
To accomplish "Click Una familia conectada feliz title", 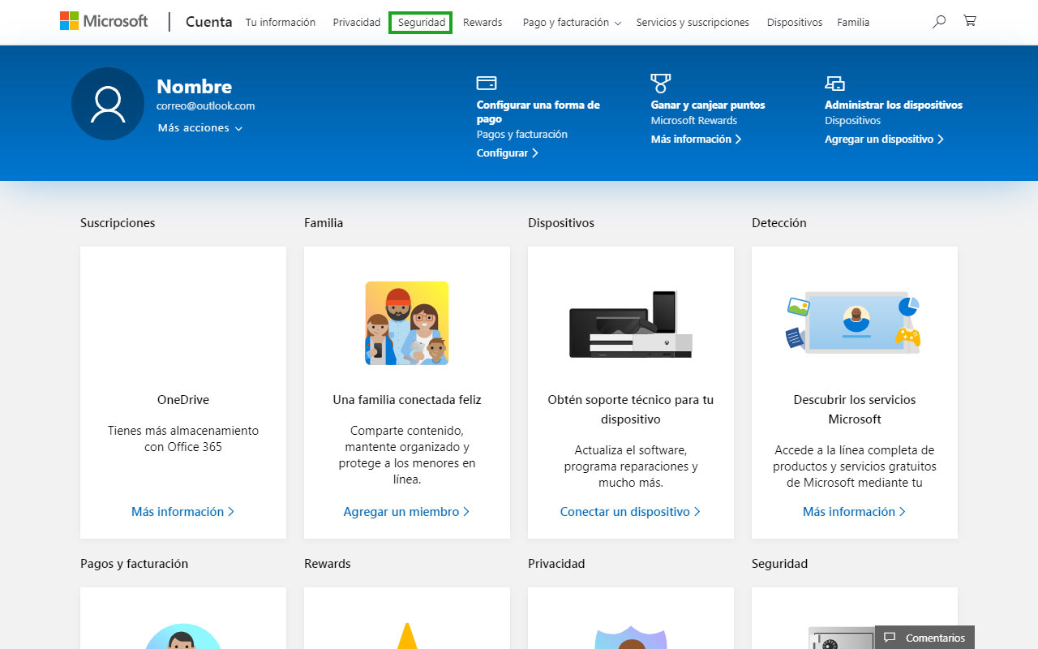I will pos(407,400).
